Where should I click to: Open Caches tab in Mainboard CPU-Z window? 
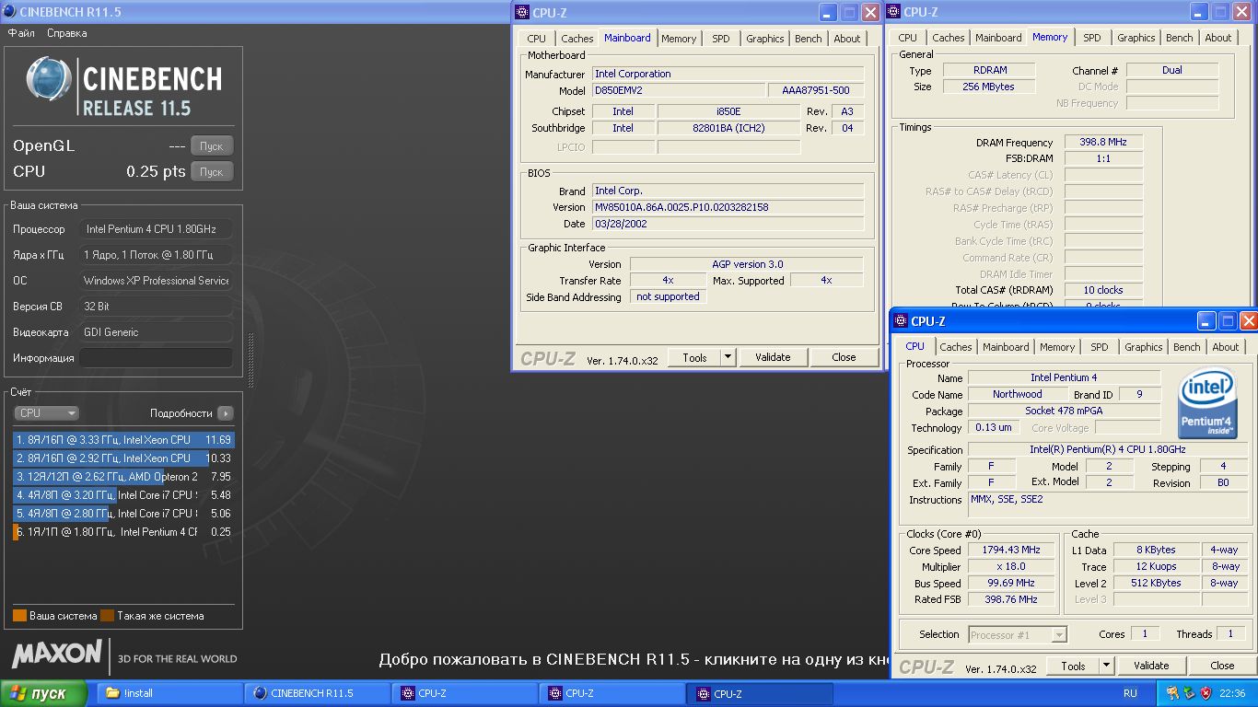(x=577, y=39)
